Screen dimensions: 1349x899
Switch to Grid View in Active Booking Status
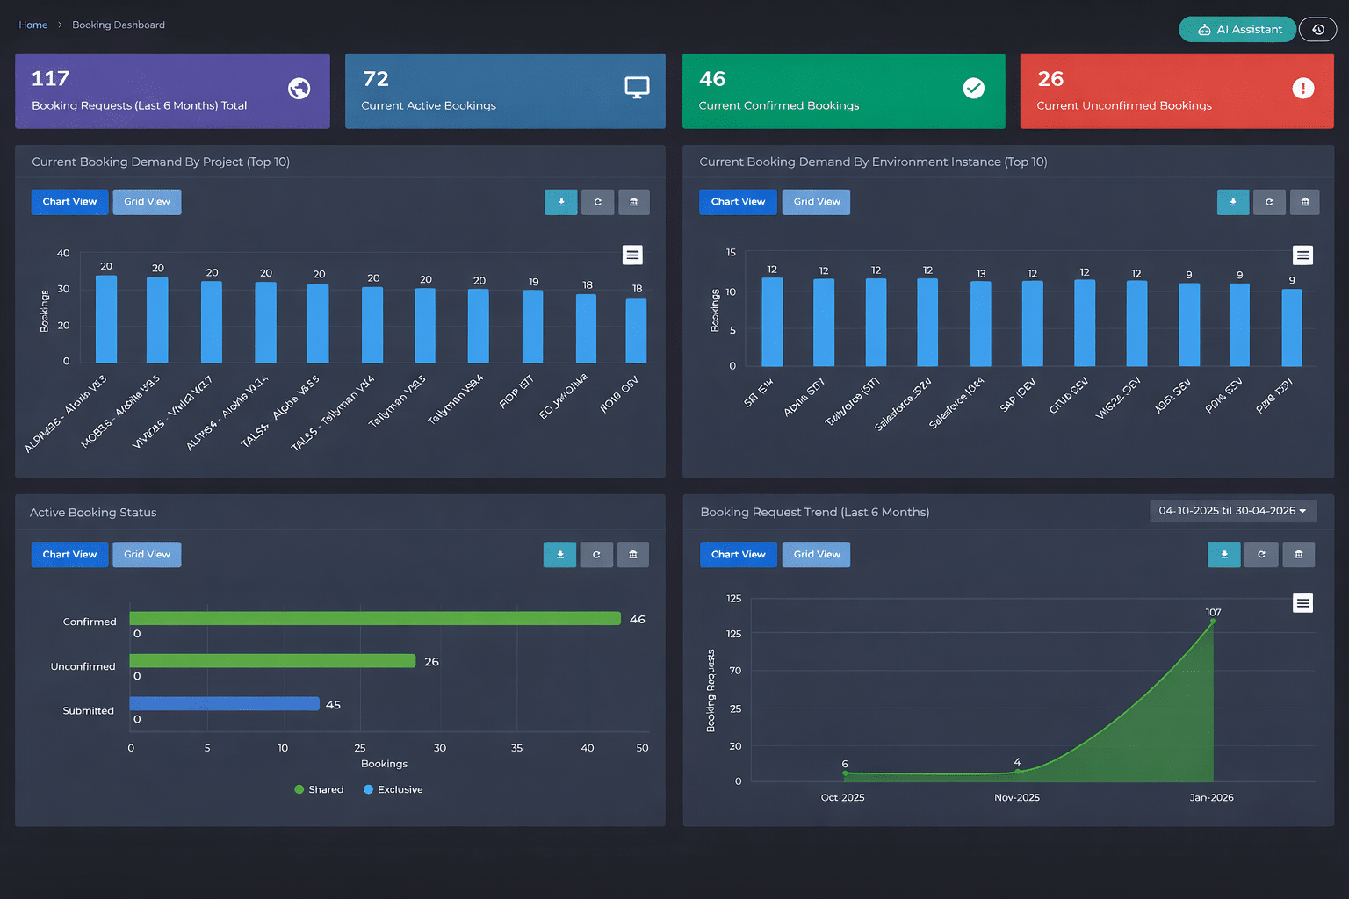(x=147, y=555)
